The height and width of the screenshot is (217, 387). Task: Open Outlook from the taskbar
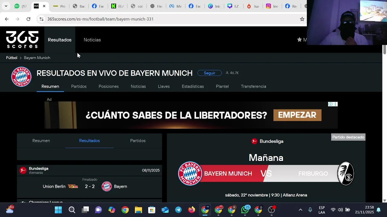[x=165, y=210]
